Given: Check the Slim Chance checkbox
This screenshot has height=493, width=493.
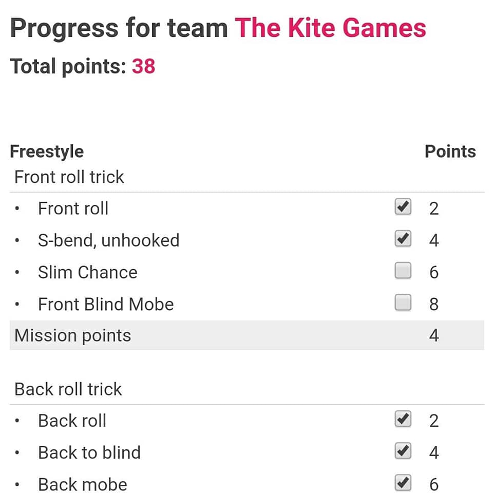Looking at the screenshot, I should [x=403, y=271].
